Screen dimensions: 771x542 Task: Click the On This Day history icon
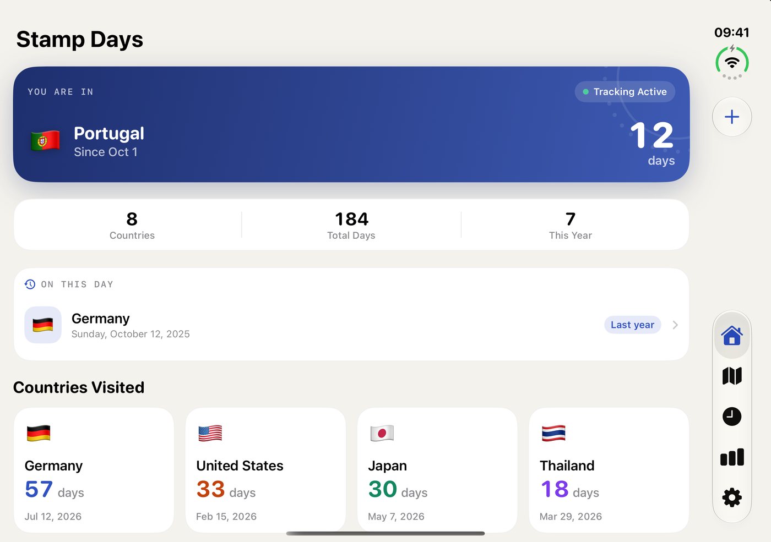[30, 284]
